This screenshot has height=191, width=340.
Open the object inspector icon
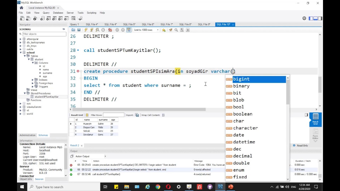(35, 18)
